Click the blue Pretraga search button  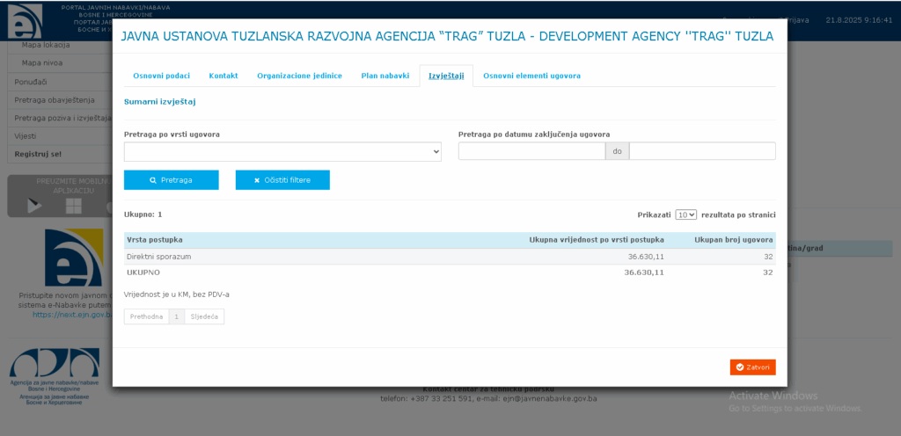pyautogui.click(x=171, y=180)
